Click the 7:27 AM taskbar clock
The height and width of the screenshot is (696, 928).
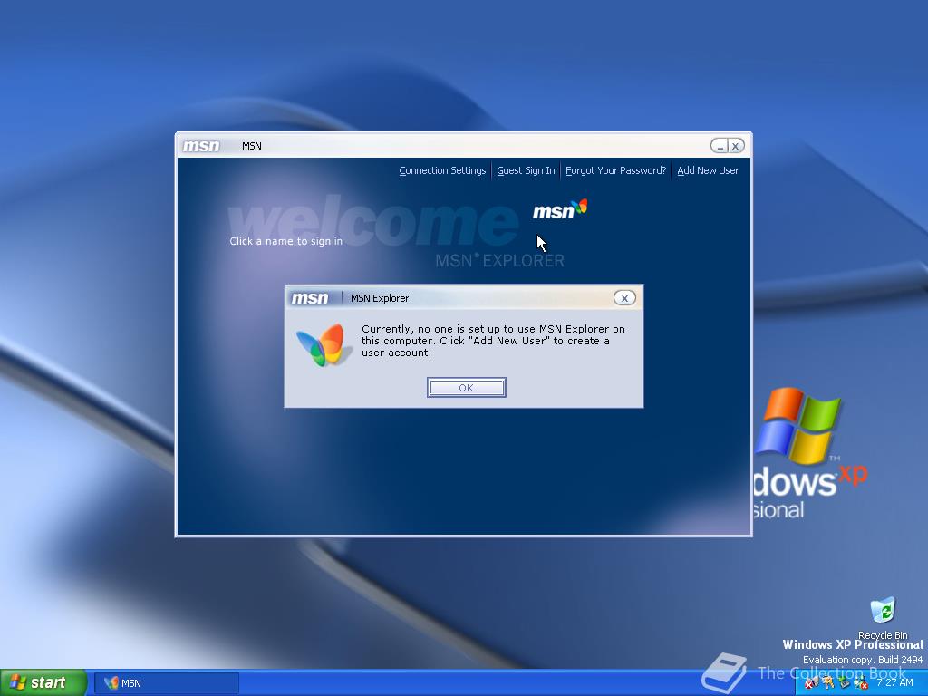(x=894, y=683)
